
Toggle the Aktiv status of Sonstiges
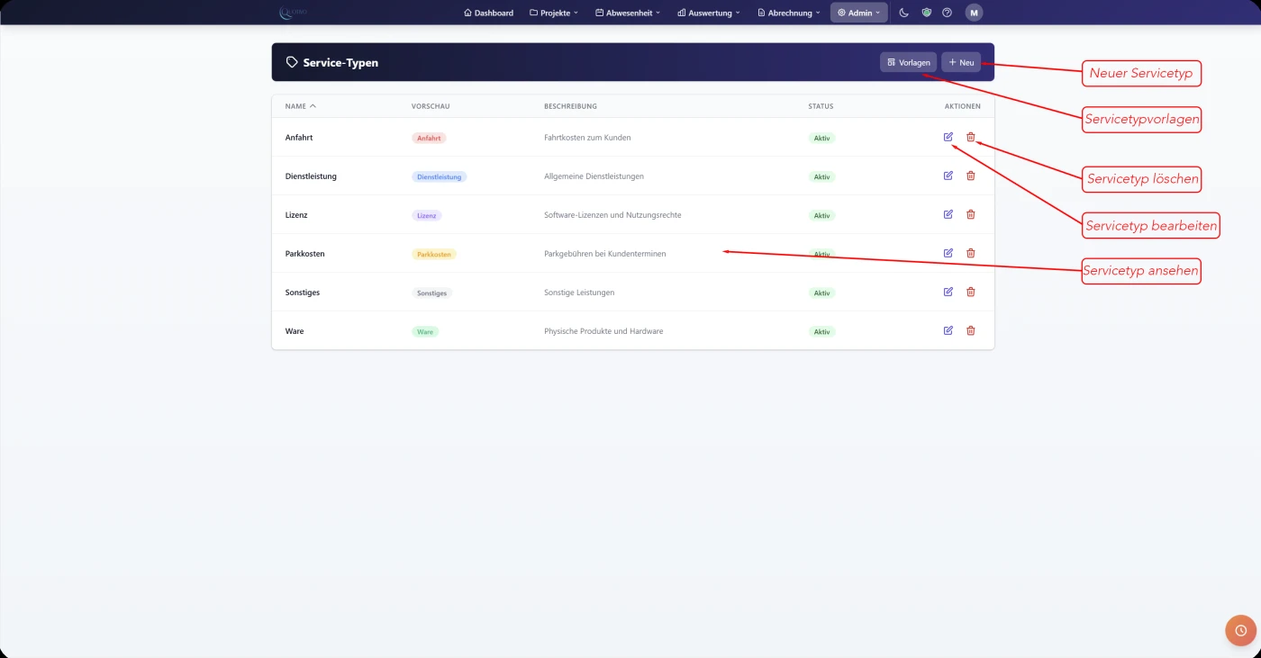coord(822,292)
